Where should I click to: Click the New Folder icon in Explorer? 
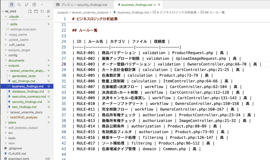(x=36, y=12)
